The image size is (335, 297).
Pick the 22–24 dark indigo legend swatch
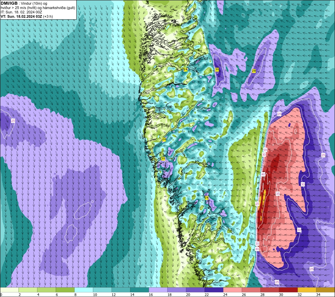(x=214, y=290)
